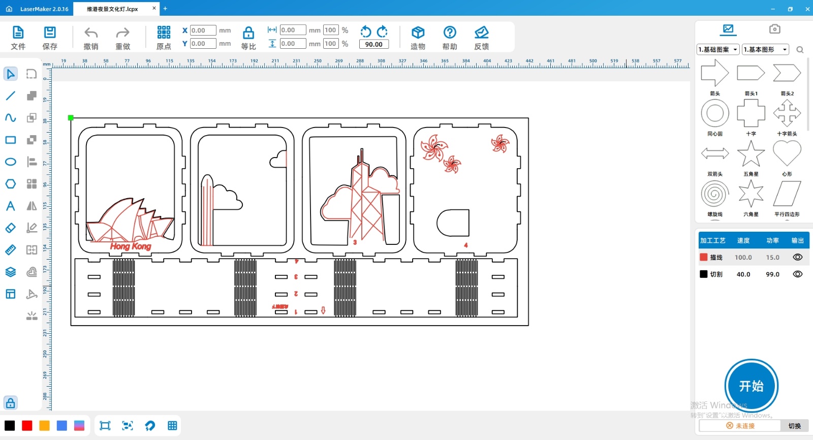The height and width of the screenshot is (440, 813).
Task: Pick the orange color swatch
Action: [x=45, y=426]
